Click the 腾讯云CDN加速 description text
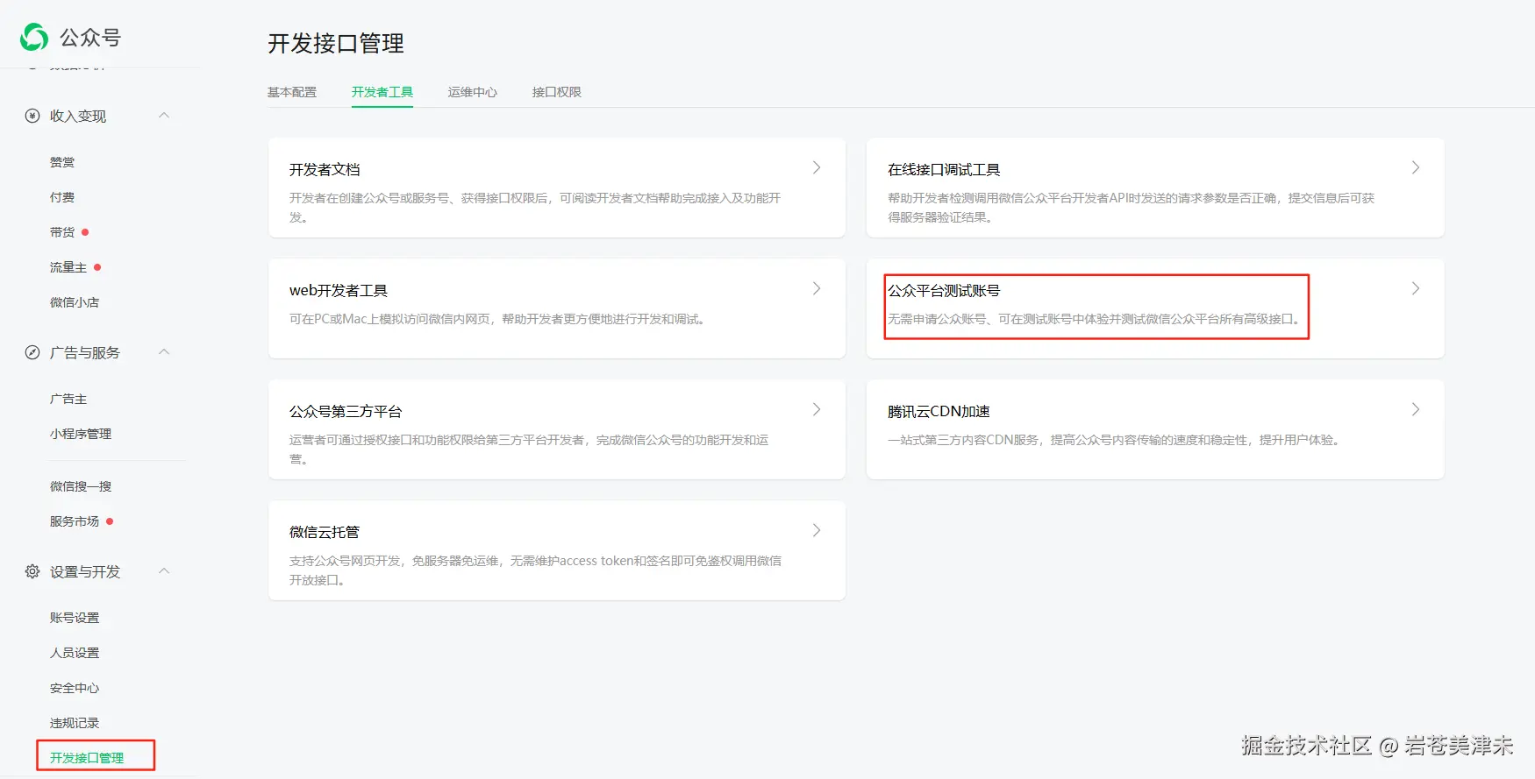This screenshot has width=1535, height=779. coord(1116,440)
